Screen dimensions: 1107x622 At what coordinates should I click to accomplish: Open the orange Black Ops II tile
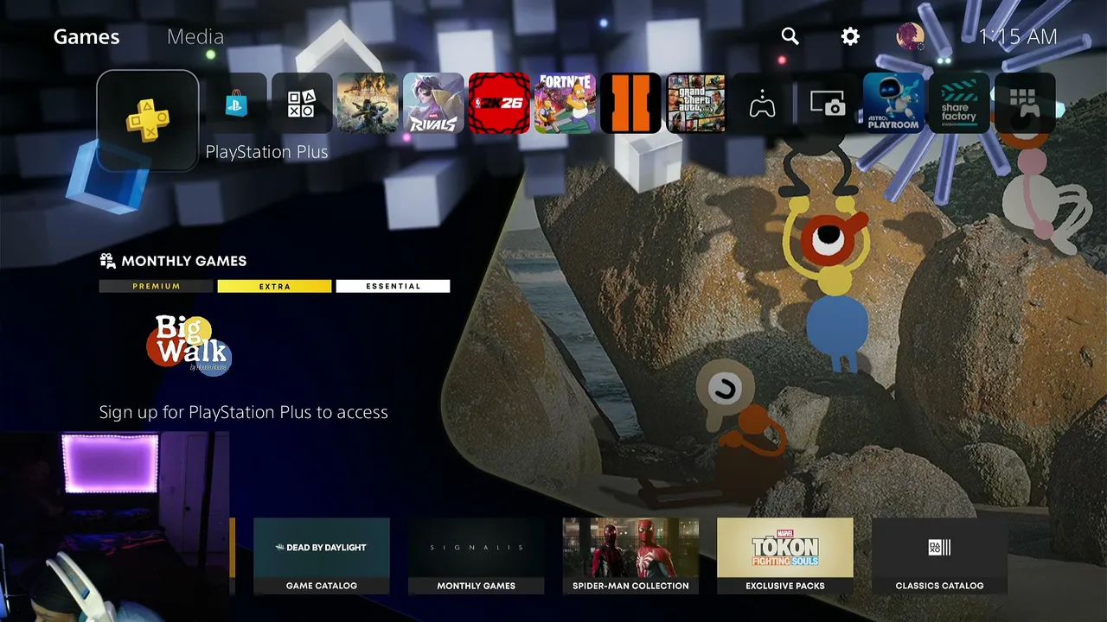(x=630, y=104)
